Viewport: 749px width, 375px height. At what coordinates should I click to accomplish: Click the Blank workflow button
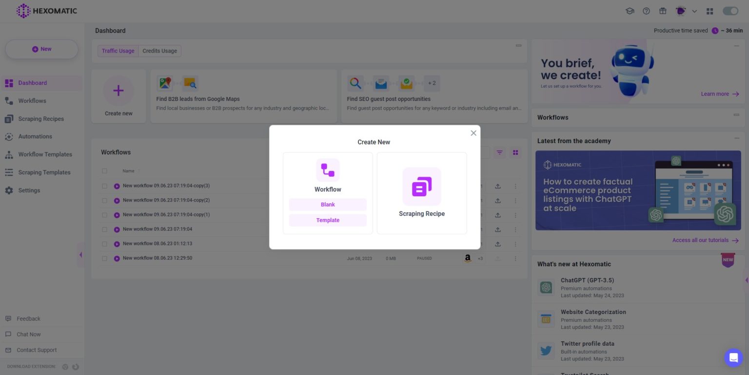point(328,205)
